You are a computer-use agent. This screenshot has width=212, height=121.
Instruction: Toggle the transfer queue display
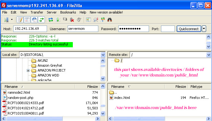click(41, 20)
